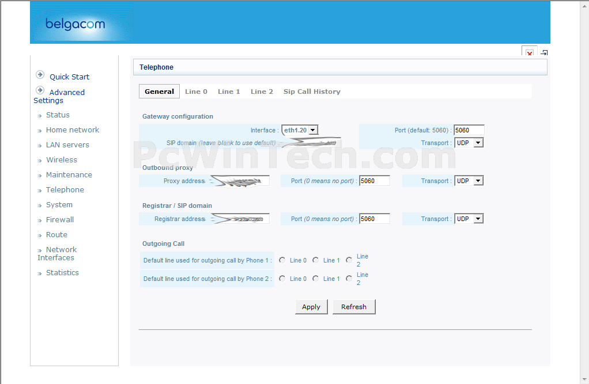This screenshot has height=384, width=589.
Task: Click the Outbound proxy Port field
Action: click(x=375, y=181)
